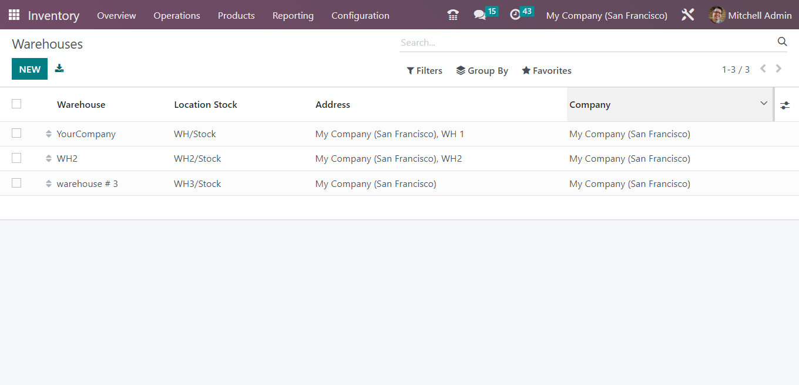The height and width of the screenshot is (385, 799).
Task: Click the developer tools wrench icon
Action: pos(687,15)
